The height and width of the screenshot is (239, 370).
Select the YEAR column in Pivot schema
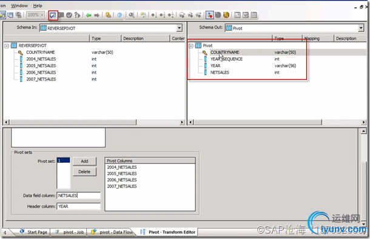[215, 66]
